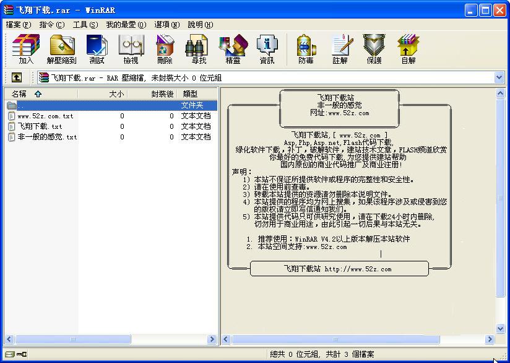Show archive 資訊 (Info)
Screen dimensions: 510x363
[x=267, y=50]
